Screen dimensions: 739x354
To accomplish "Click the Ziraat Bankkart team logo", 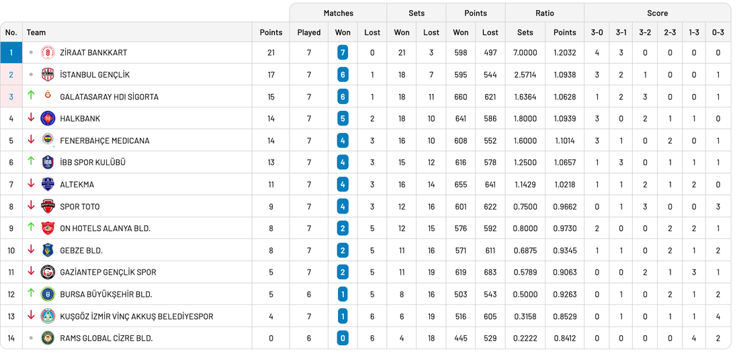I will click(48, 53).
